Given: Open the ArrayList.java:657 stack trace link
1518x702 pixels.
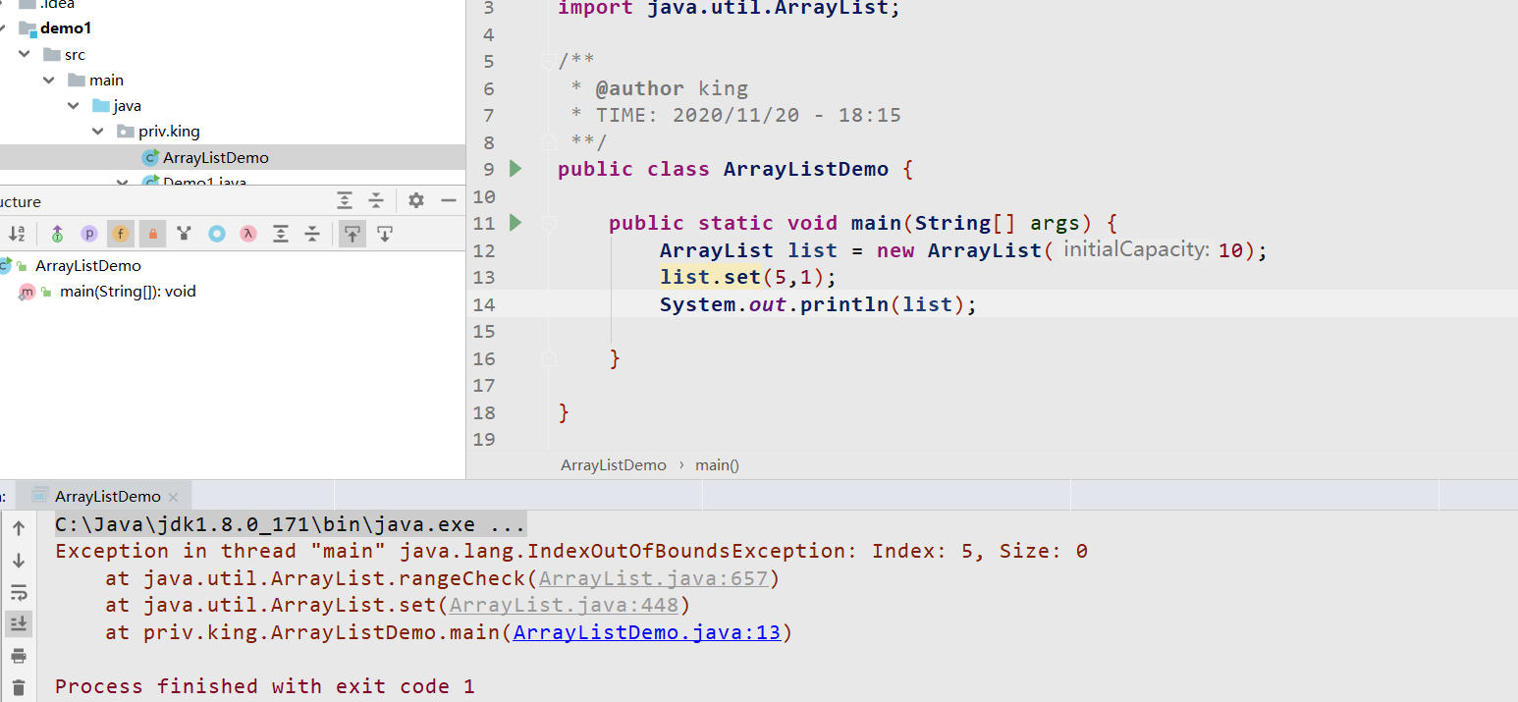Looking at the screenshot, I should [x=653, y=579].
